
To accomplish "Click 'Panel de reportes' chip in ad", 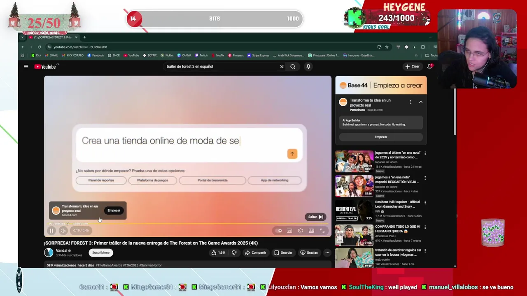I will (x=101, y=180).
